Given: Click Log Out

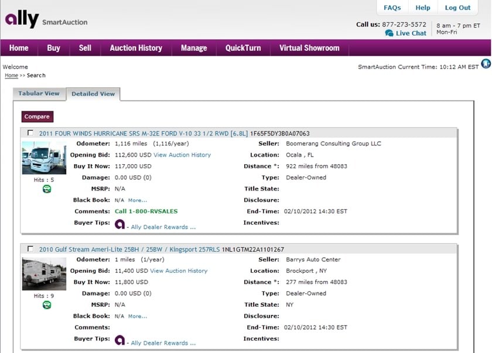Looking at the screenshot, I should click(457, 8).
